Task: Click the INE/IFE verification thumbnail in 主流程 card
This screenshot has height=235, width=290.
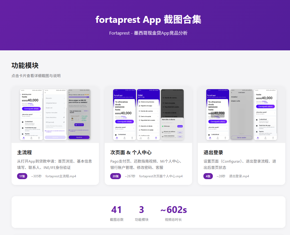Action: 79,114
